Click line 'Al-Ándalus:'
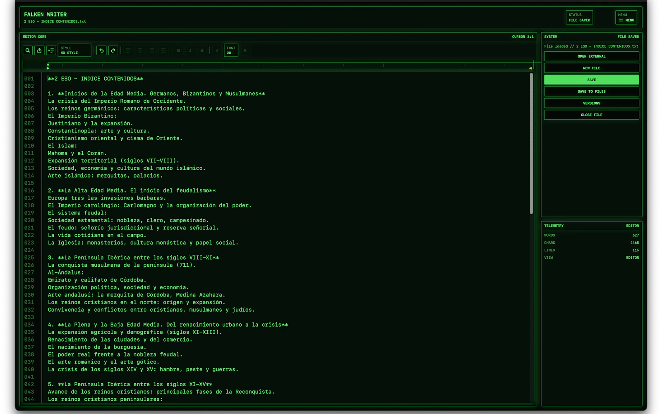The image size is (662, 414). (x=66, y=272)
